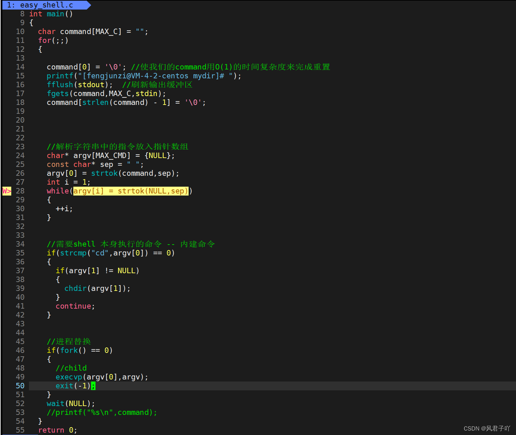Click the shell built-in command comment line 34
The height and width of the screenshot is (435, 516).
[x=131, y=244]
